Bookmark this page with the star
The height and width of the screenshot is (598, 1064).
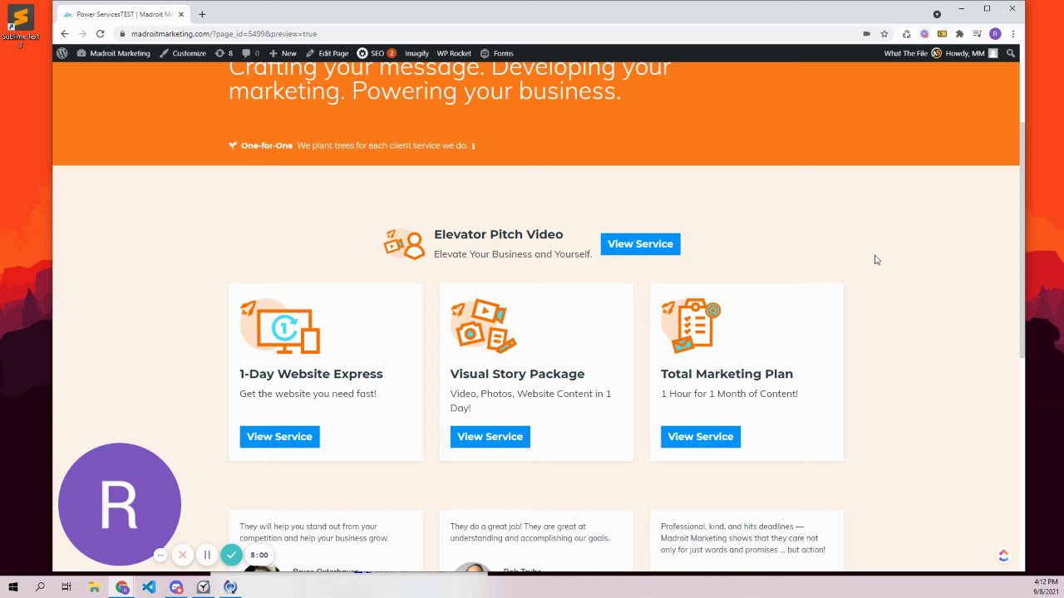[x=884, y=34]
